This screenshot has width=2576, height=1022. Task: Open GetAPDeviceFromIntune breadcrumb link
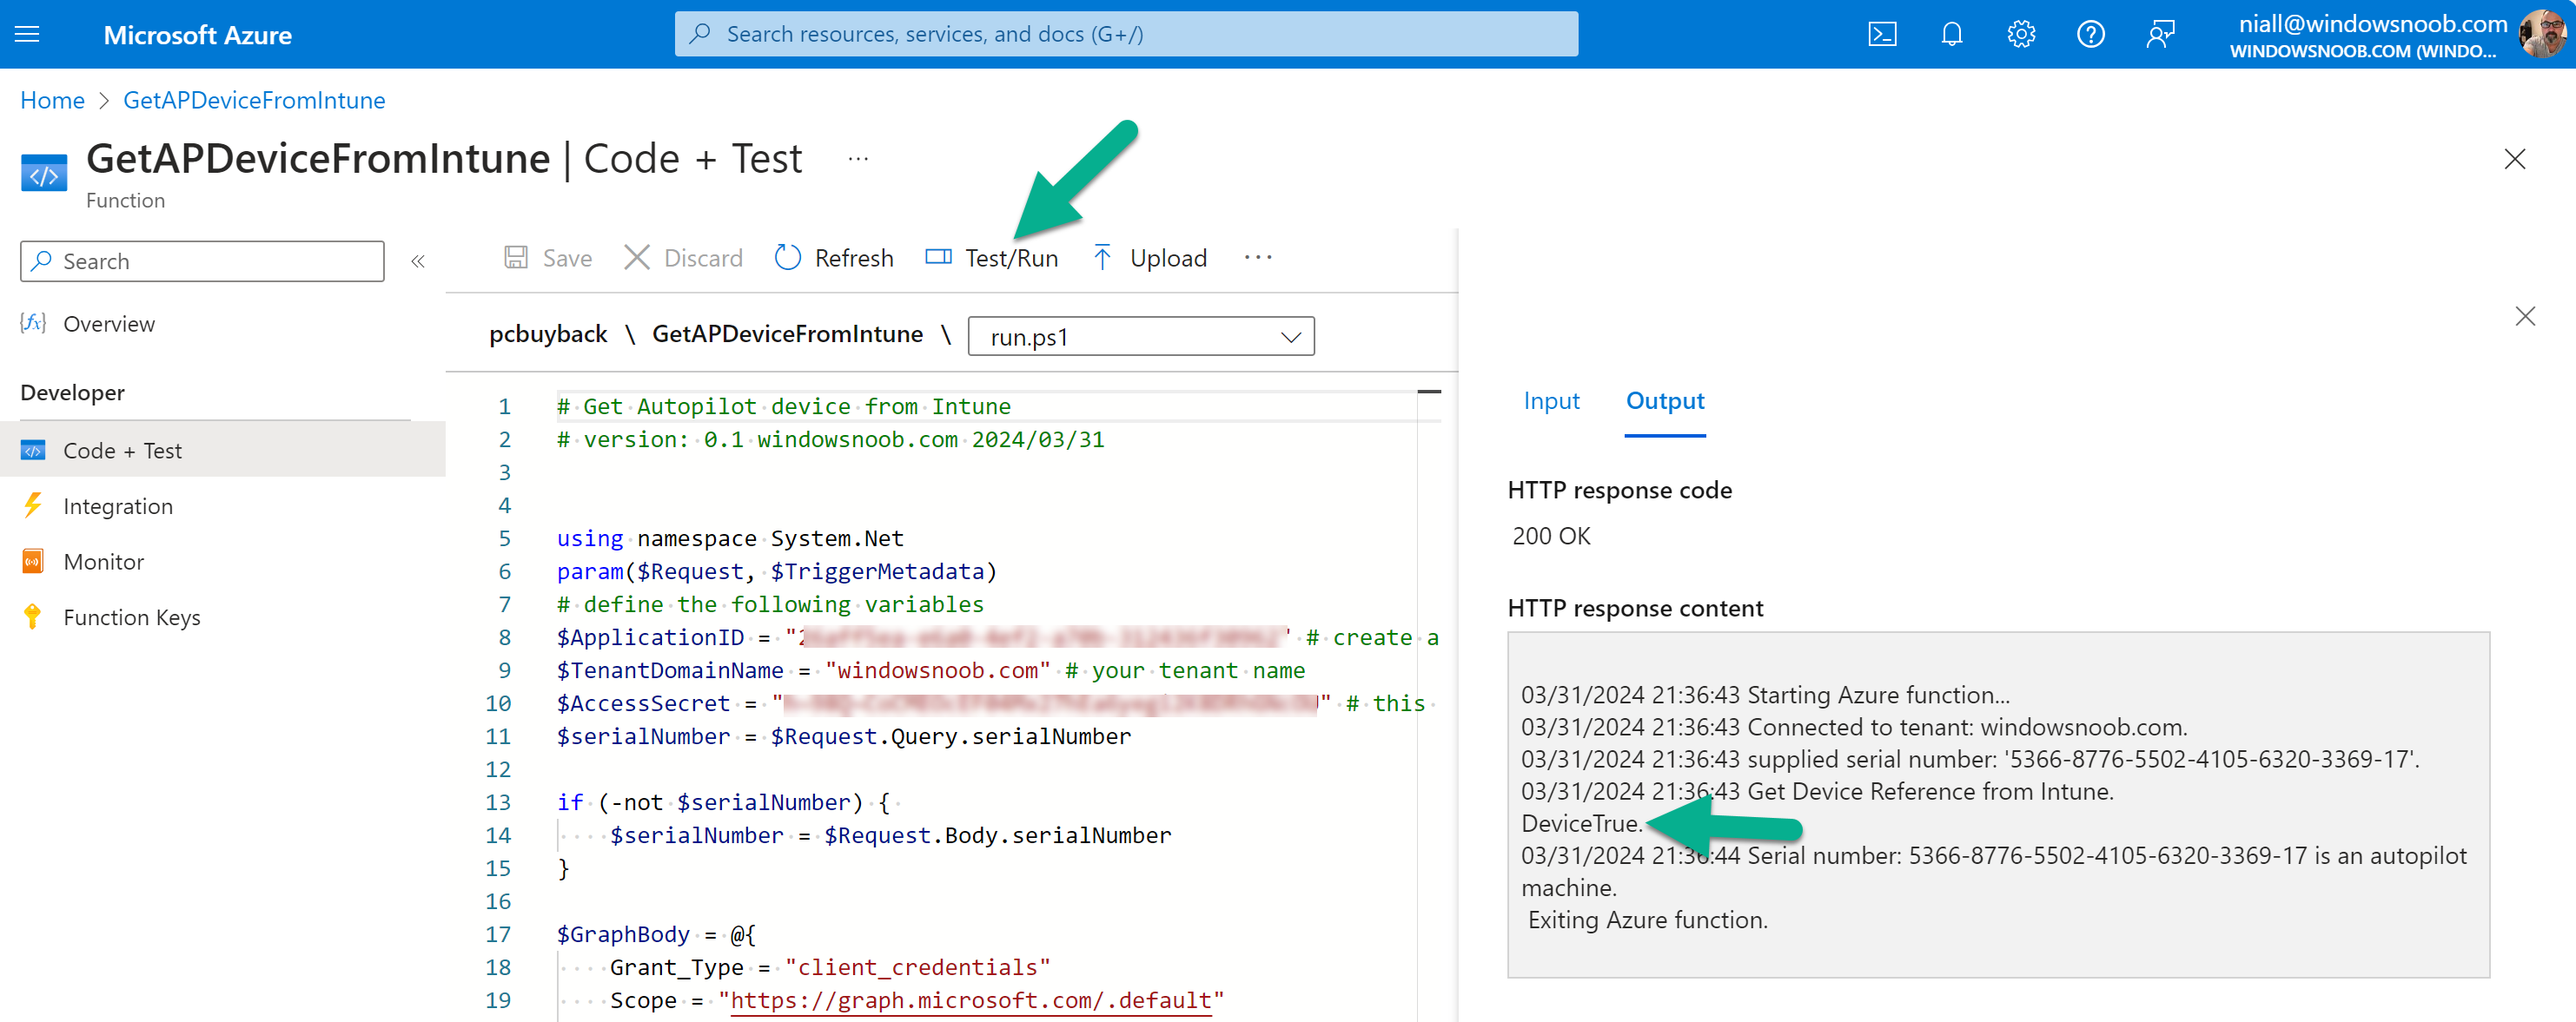click(x=254, y=101)
